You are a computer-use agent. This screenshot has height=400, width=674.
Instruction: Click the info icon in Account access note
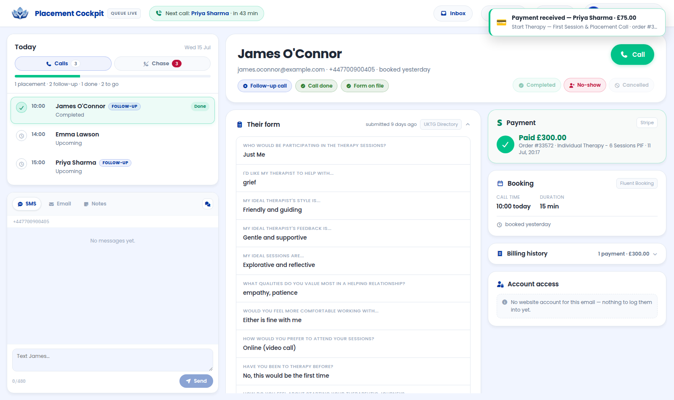505,302
